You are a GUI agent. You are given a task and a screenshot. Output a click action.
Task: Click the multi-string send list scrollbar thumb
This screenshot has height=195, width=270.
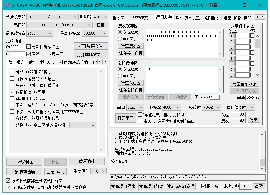257,43
